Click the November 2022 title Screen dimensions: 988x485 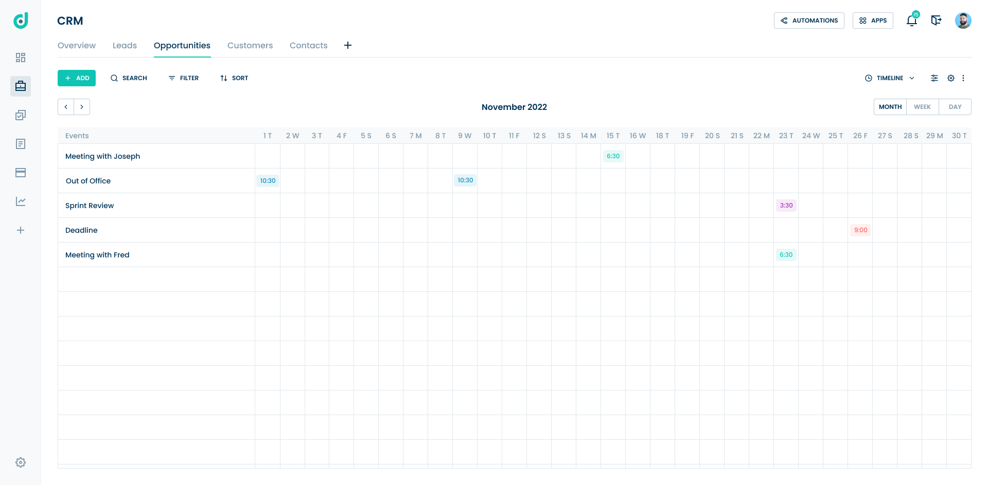[x=514, y=107]
